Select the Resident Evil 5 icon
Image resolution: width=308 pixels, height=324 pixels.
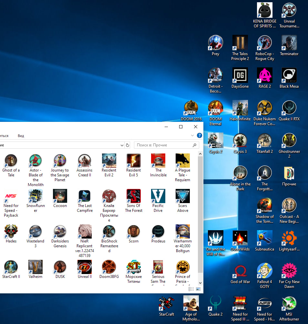tap(134, 161)
